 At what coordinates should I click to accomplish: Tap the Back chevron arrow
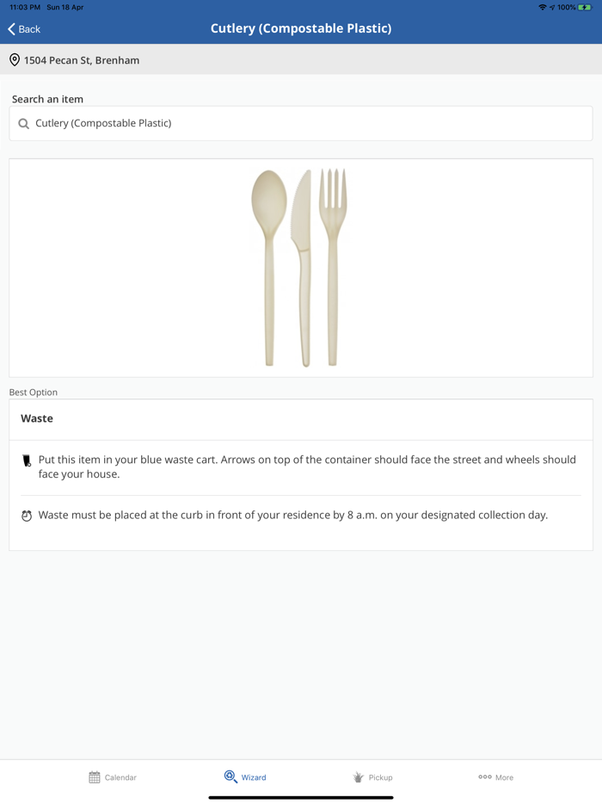tap(12, 29)
